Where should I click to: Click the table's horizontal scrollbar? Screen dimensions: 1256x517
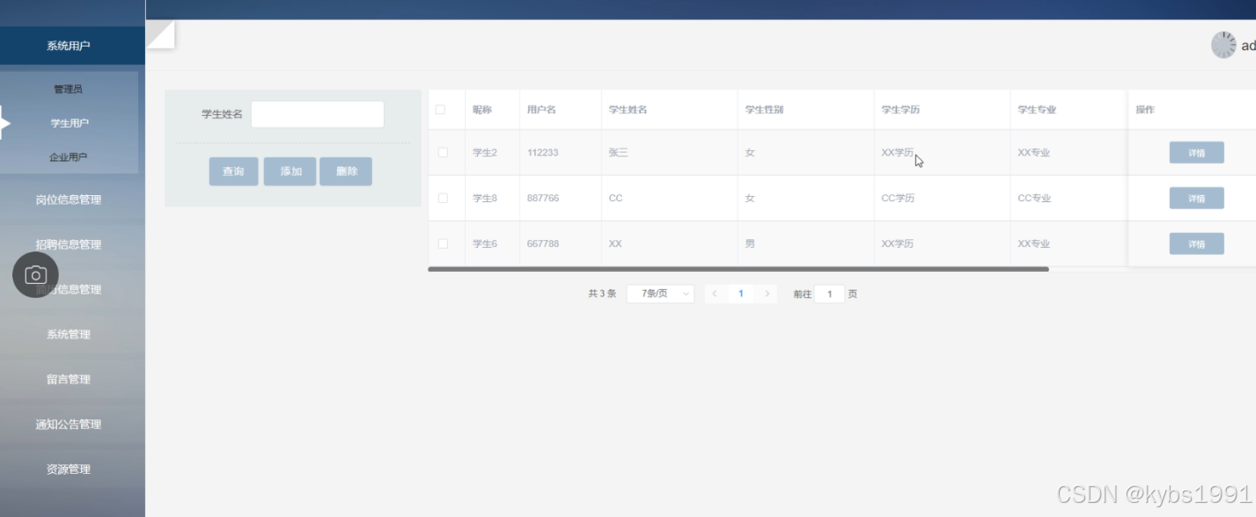(738, 269)
